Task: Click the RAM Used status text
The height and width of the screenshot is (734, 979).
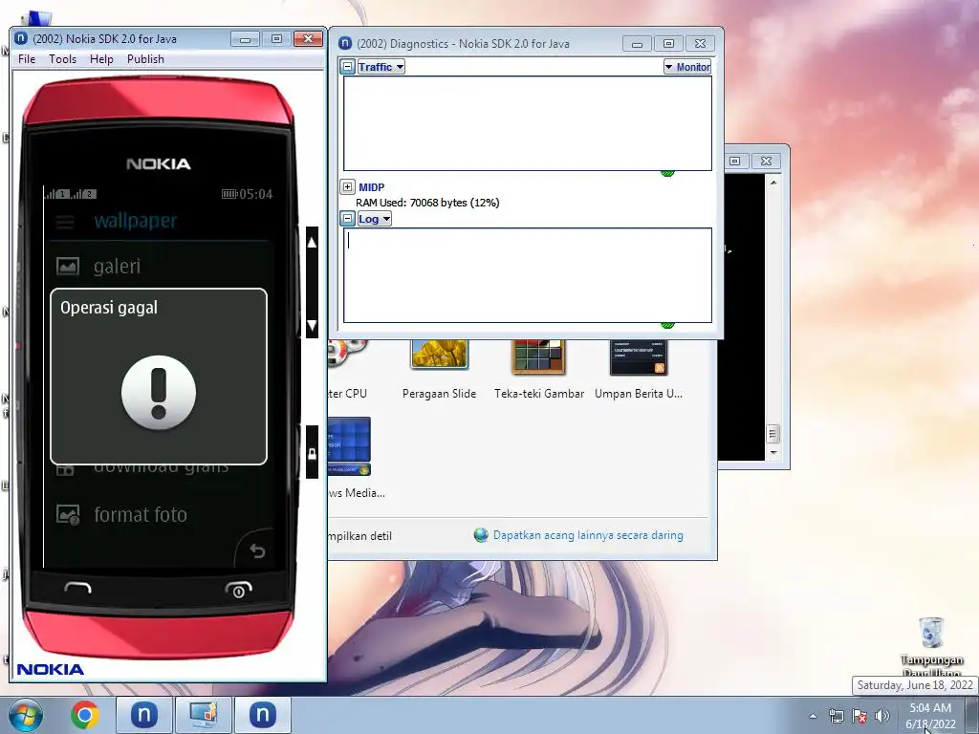Action: click(427, 203)
